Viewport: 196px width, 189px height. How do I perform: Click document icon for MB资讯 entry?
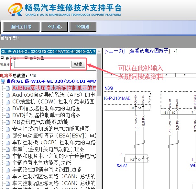click(8, 122)
